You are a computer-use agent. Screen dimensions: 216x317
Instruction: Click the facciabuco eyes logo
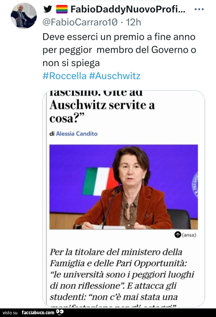pos(60,312)
